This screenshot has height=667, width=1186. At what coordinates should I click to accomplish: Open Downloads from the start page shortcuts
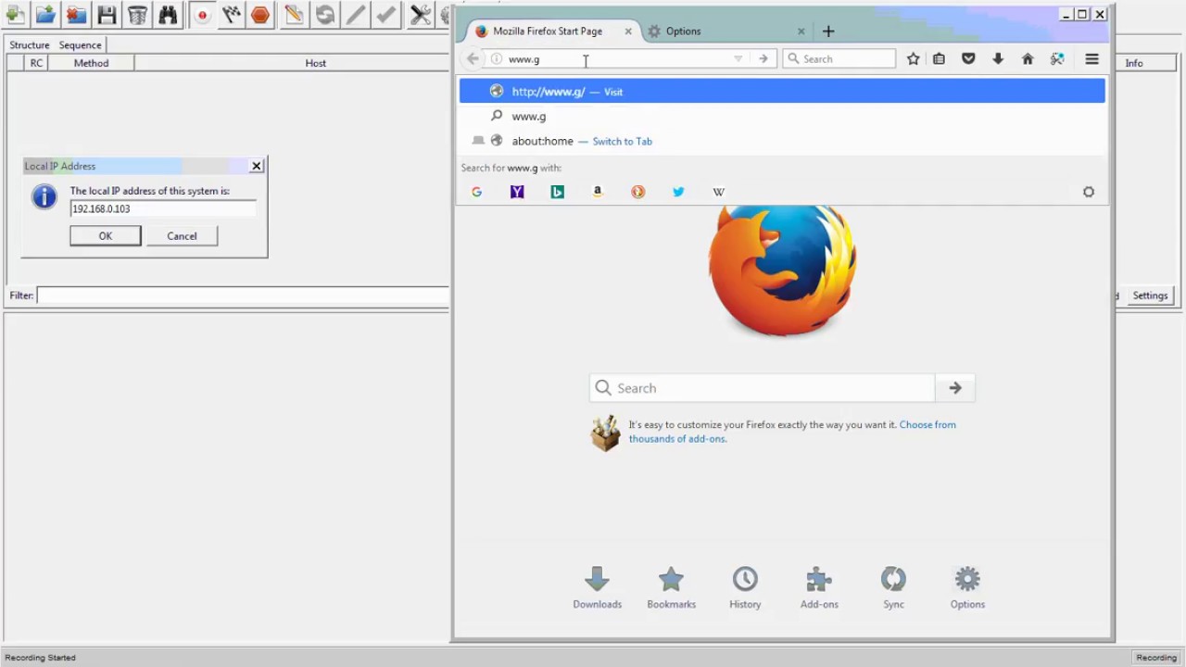click(x=597, y=588)
